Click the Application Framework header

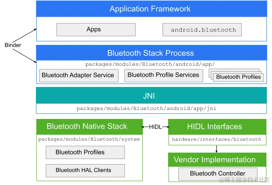151,9
